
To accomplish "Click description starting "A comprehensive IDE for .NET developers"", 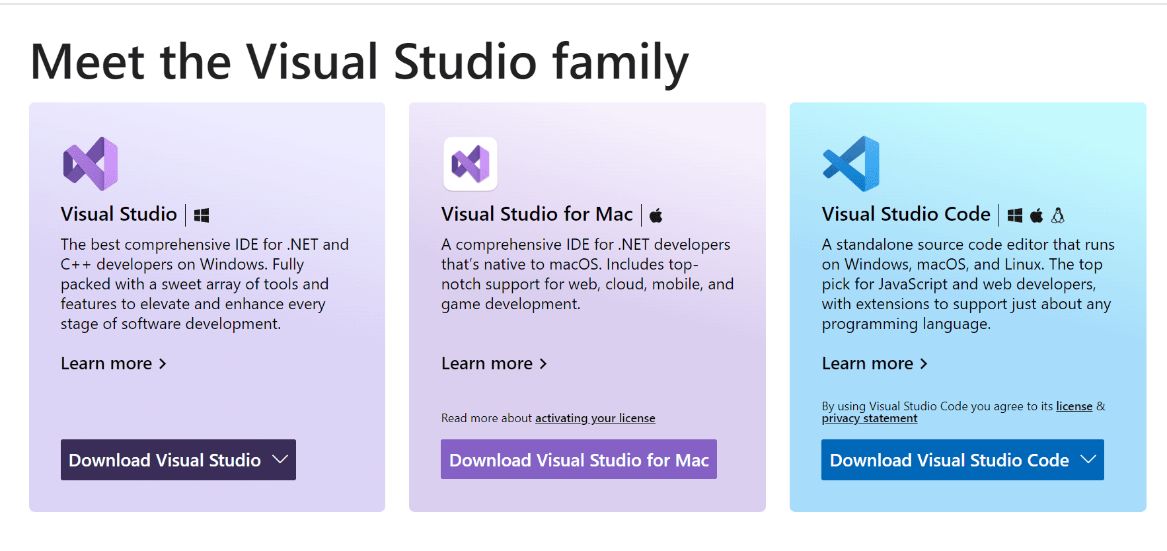I will coord(587,274).
